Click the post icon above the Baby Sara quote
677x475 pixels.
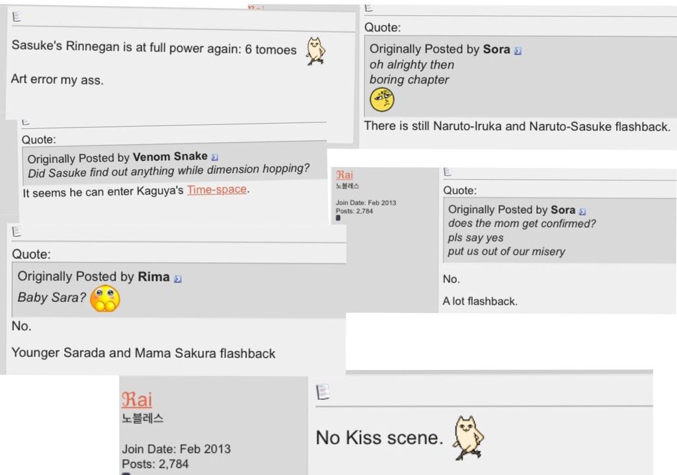coord(17,231)
